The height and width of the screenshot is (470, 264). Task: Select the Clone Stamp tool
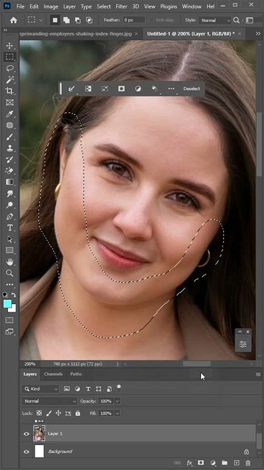click(x=9, y=148)
